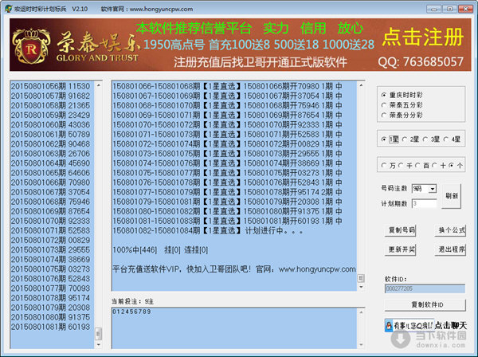Click the scrollbar thumb of the plan results pane
Viewport: 478px width, 357px height.
(x=361, y=278)
